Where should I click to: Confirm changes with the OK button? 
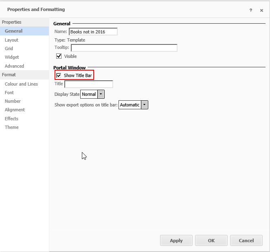211,241
